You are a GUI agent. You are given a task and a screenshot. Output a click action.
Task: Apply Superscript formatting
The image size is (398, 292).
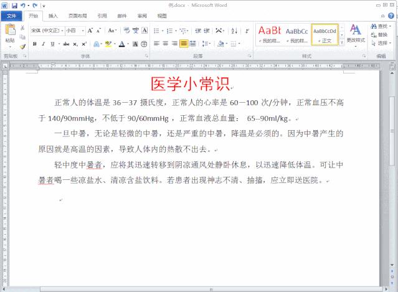83,44
